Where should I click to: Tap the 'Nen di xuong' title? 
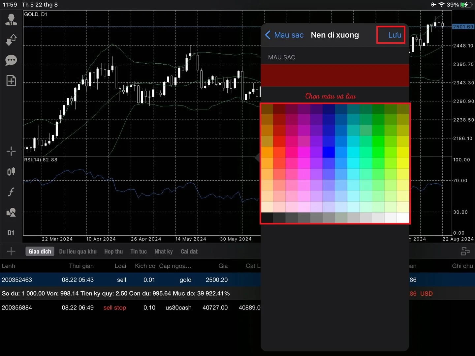click(x=335, y=35)
